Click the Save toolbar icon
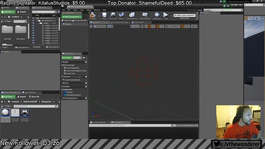 104,16
